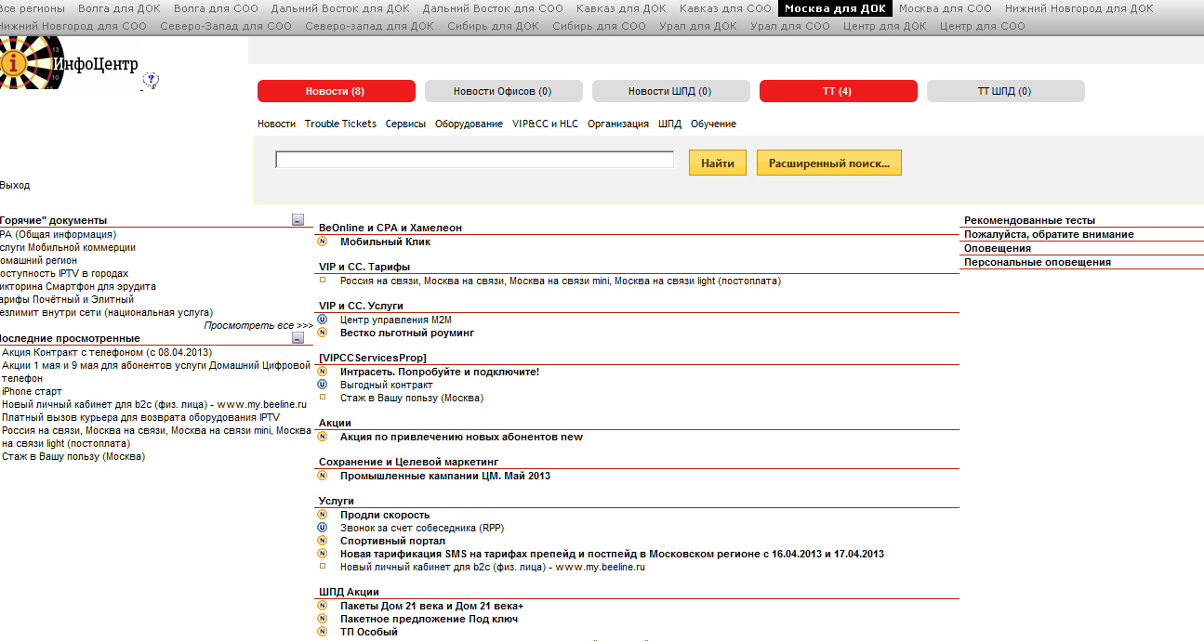Collapse the hot documents panel
This screenshot has height=641, width=1204.
(298, 220)
